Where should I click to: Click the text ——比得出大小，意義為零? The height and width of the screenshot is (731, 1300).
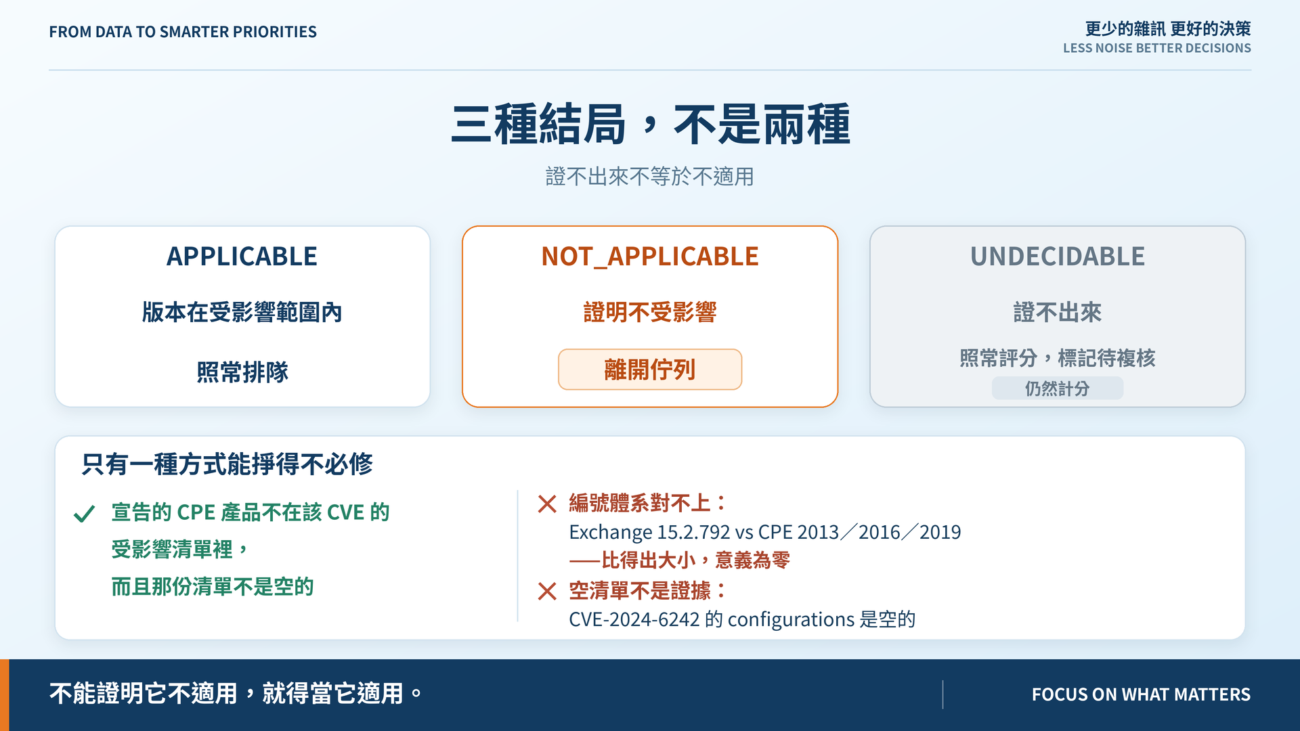point(680,560)
